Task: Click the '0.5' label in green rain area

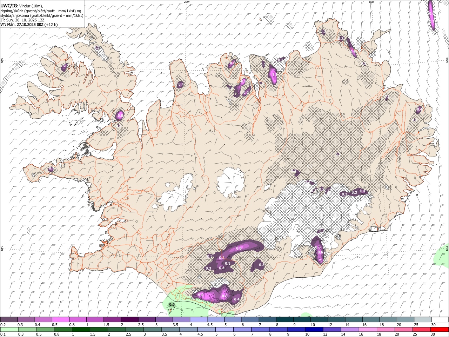Action: [172, 304]
